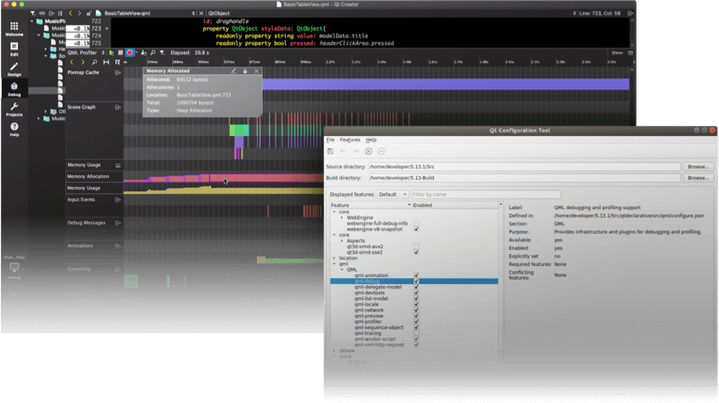Open the File menu in Configuration Tool

[x=330, y=139]
